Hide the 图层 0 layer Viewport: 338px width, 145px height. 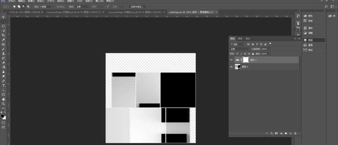click(232, 67)
